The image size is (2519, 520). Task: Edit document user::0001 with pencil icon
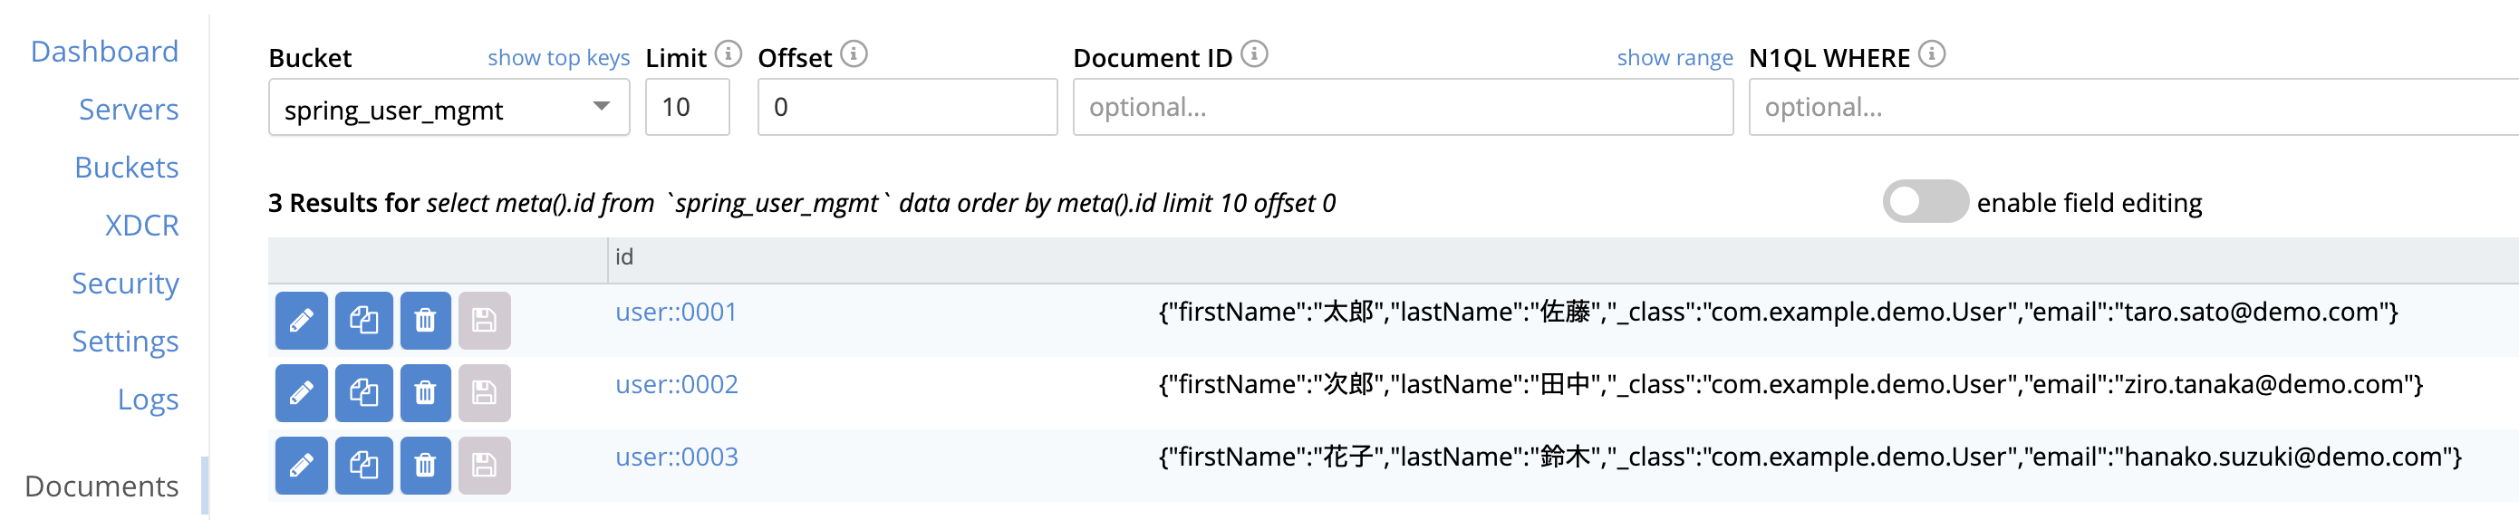pos(301,320)
